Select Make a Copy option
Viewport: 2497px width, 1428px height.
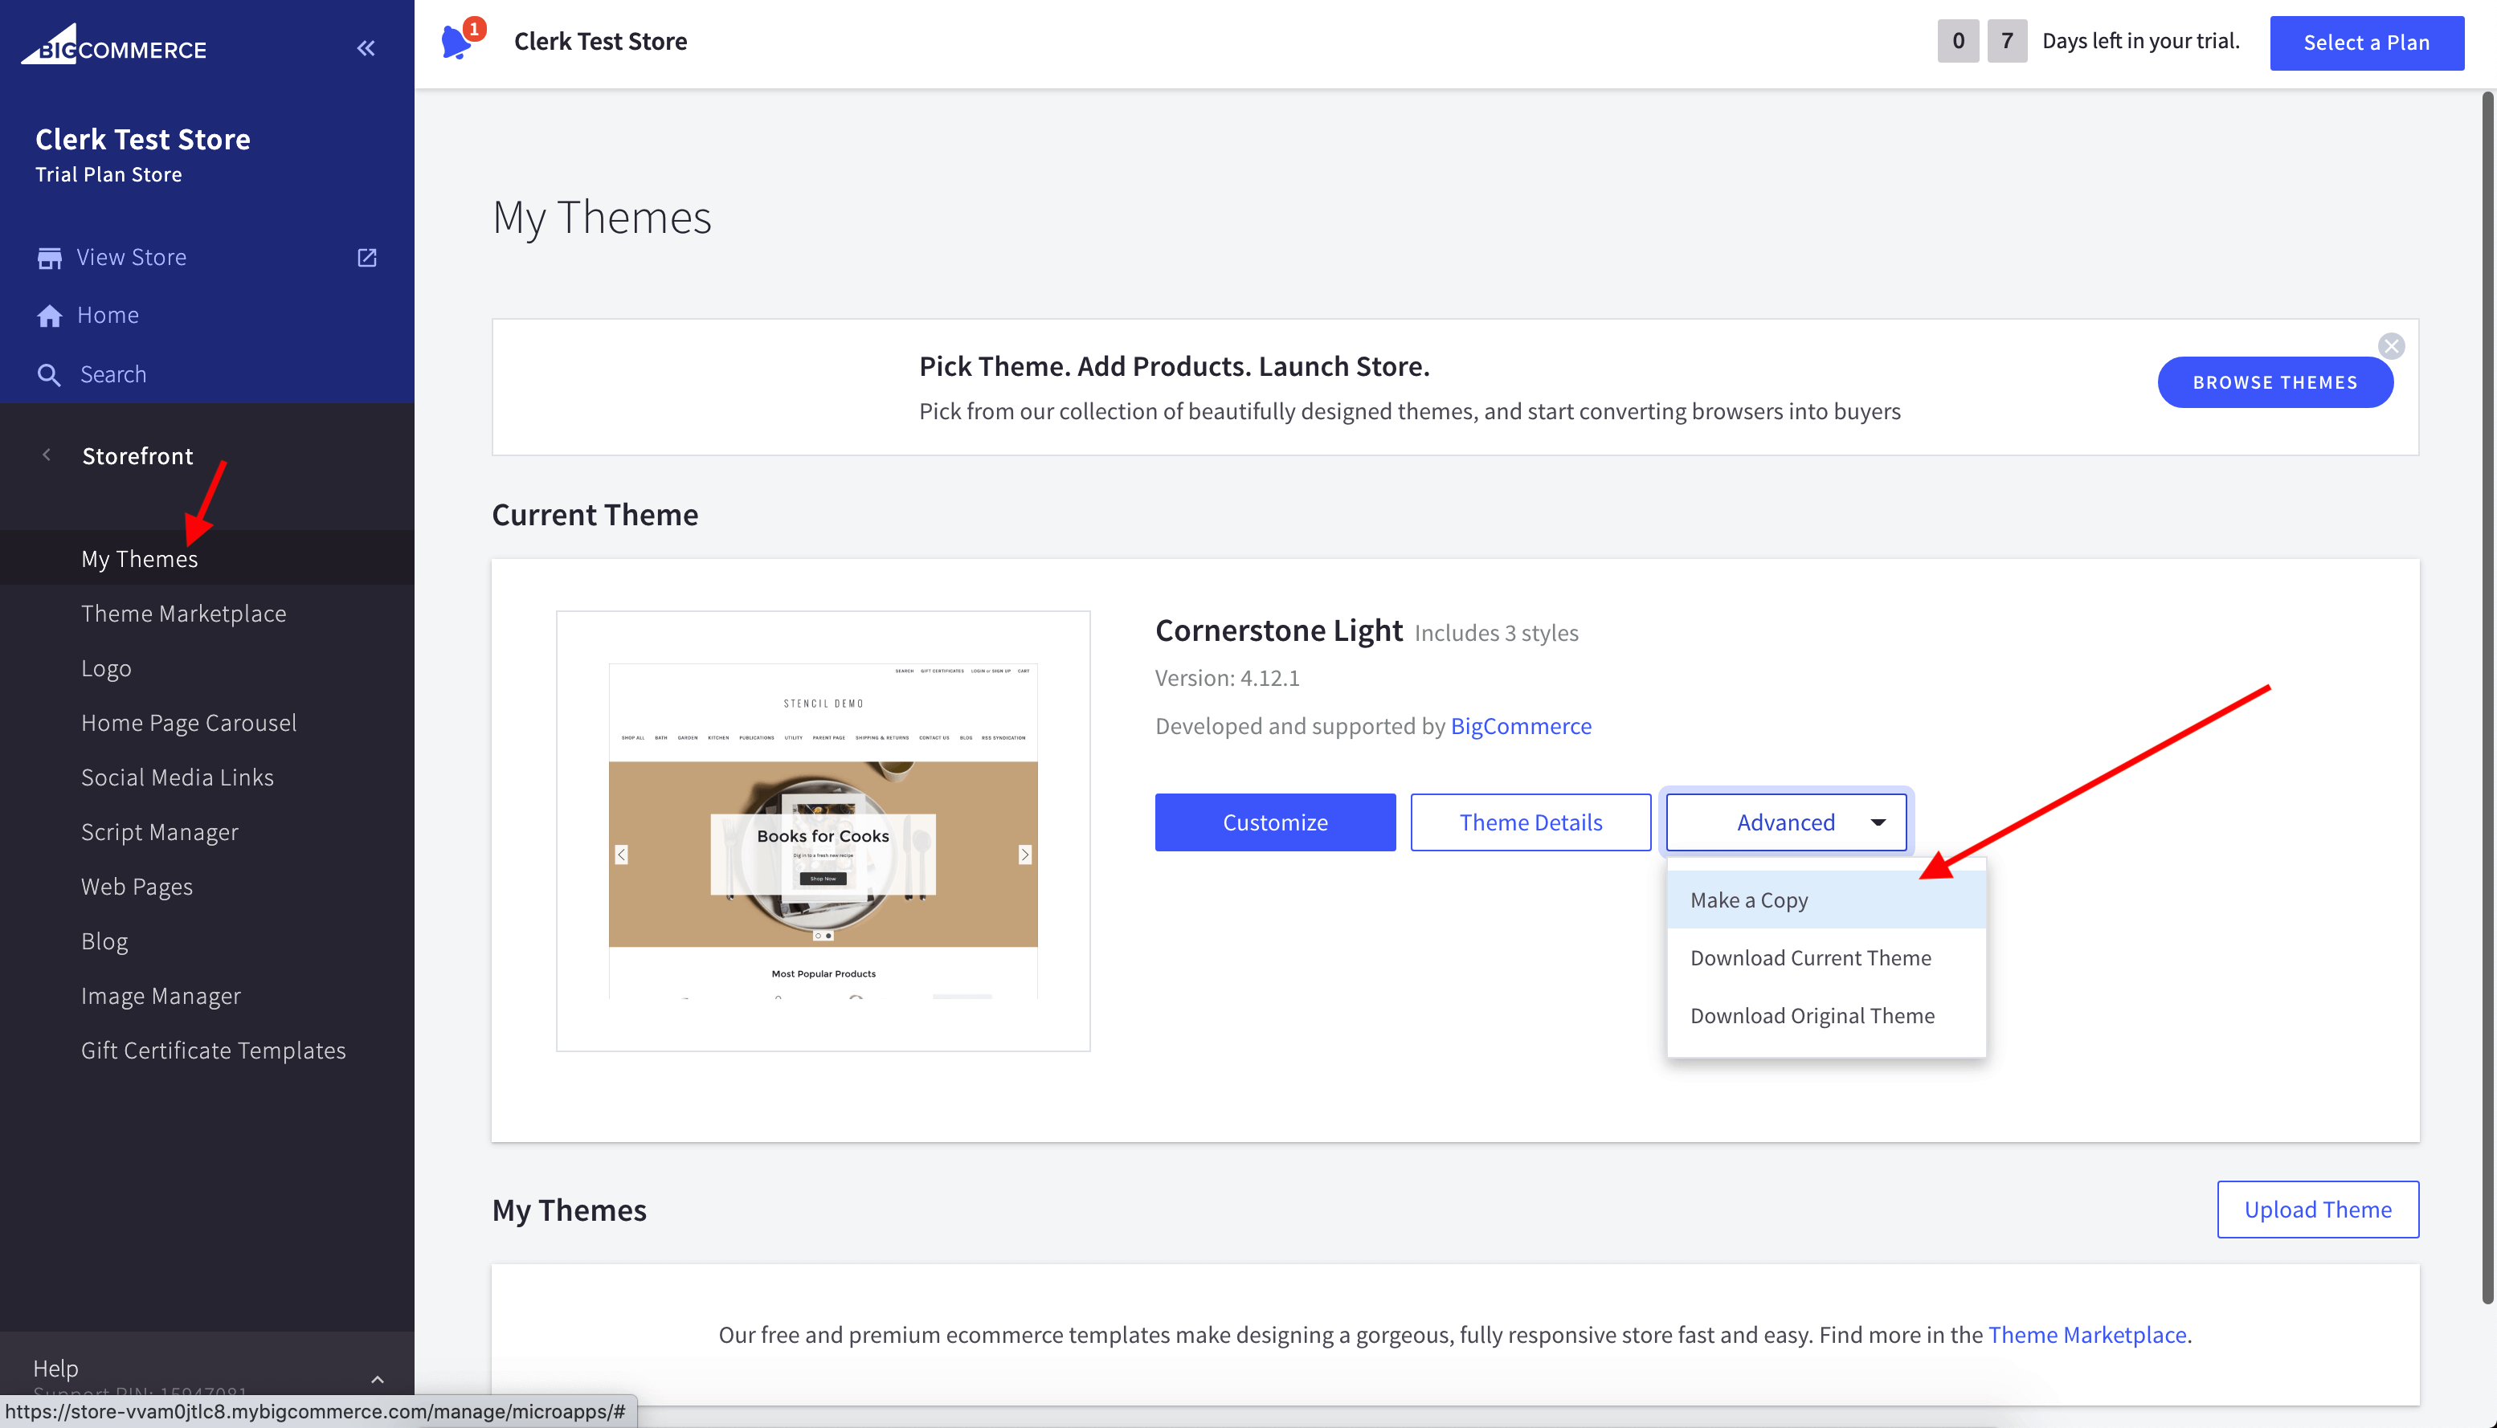coord(1749,900)
